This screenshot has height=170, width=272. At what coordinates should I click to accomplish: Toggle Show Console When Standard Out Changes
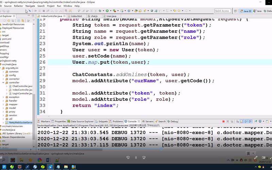point(246,121)
